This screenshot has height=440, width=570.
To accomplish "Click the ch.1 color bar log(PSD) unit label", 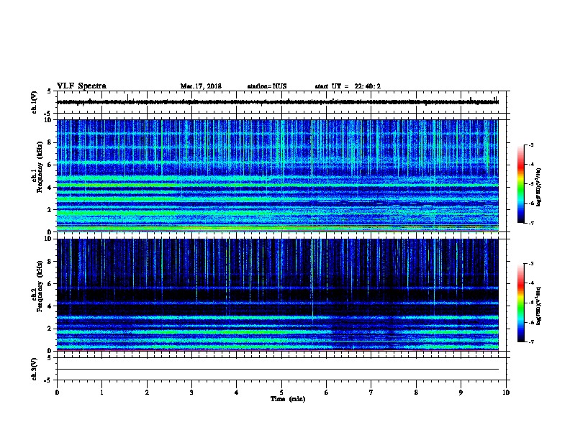I will pyautogui.click(x=539, y=187).
